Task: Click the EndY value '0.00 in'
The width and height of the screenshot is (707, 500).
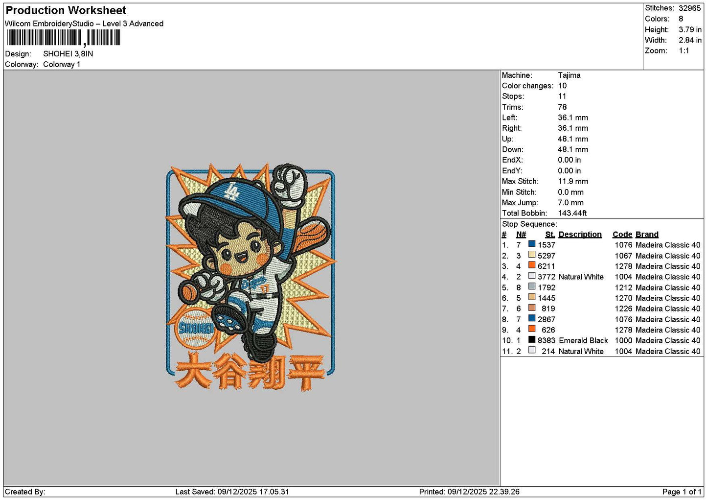Action: pos(570,171)
